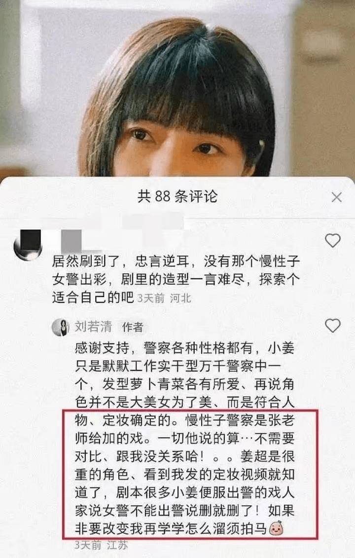Tap the 刘若清 username
Viewport: 355px width, 558px height.
tap(93, 326)
